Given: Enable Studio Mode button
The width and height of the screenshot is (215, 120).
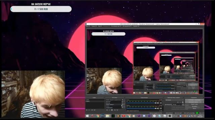Looking at the screenshot, I should 194,104.
